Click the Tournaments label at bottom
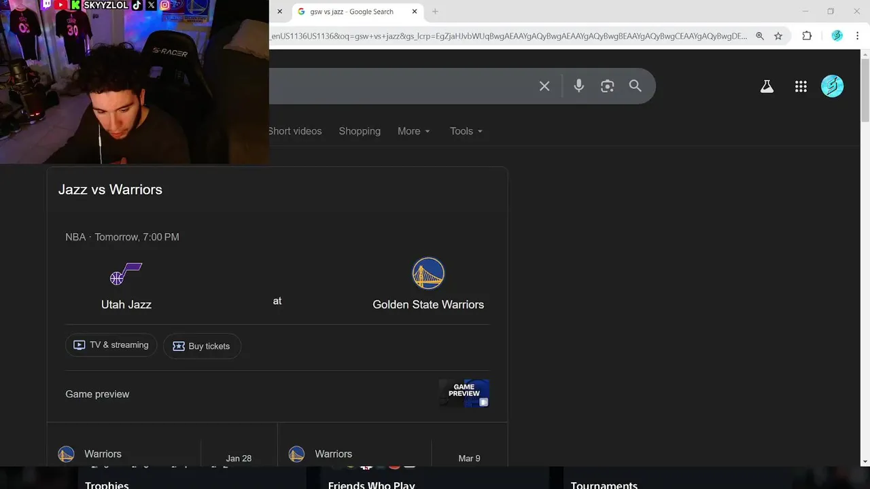 [604, 485]
